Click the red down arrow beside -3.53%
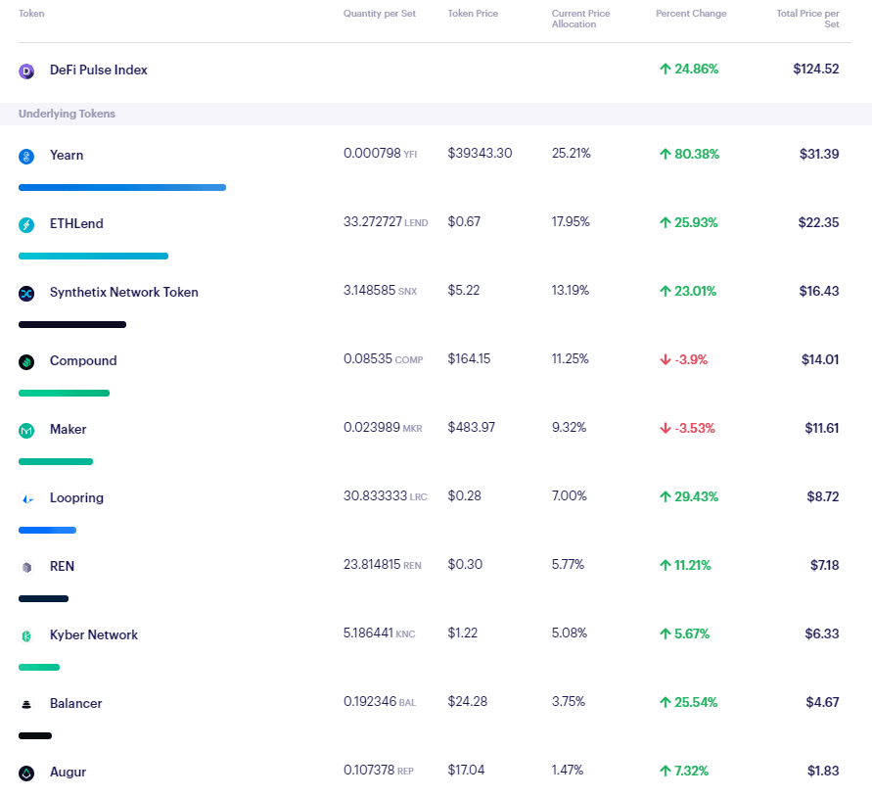Image resolution: width=872 pixels, height=797 pixels. tap(665, 429)
